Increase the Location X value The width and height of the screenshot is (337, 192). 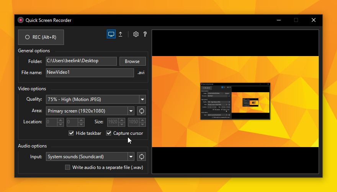coord(61,120)
